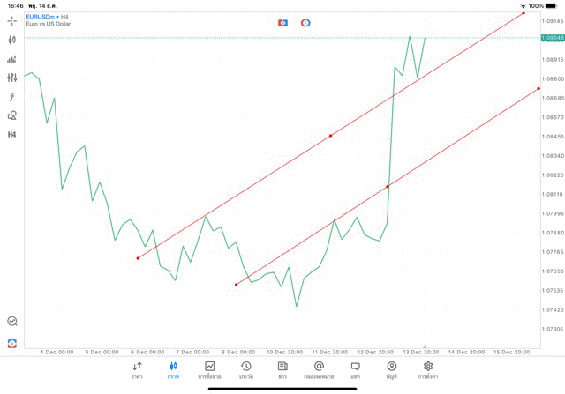Tap the current price label 1.09046
The height and width of the screenshot is (394, 565).
(551, 39)
